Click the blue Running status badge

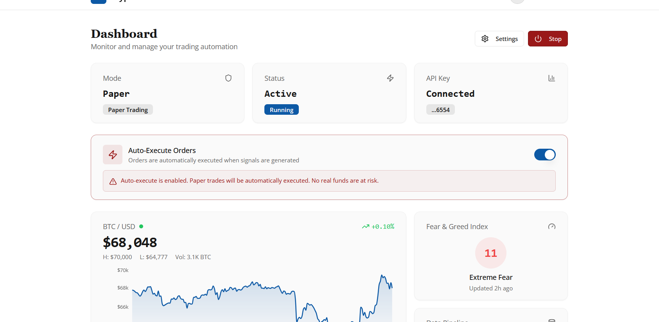pos(281,110)
